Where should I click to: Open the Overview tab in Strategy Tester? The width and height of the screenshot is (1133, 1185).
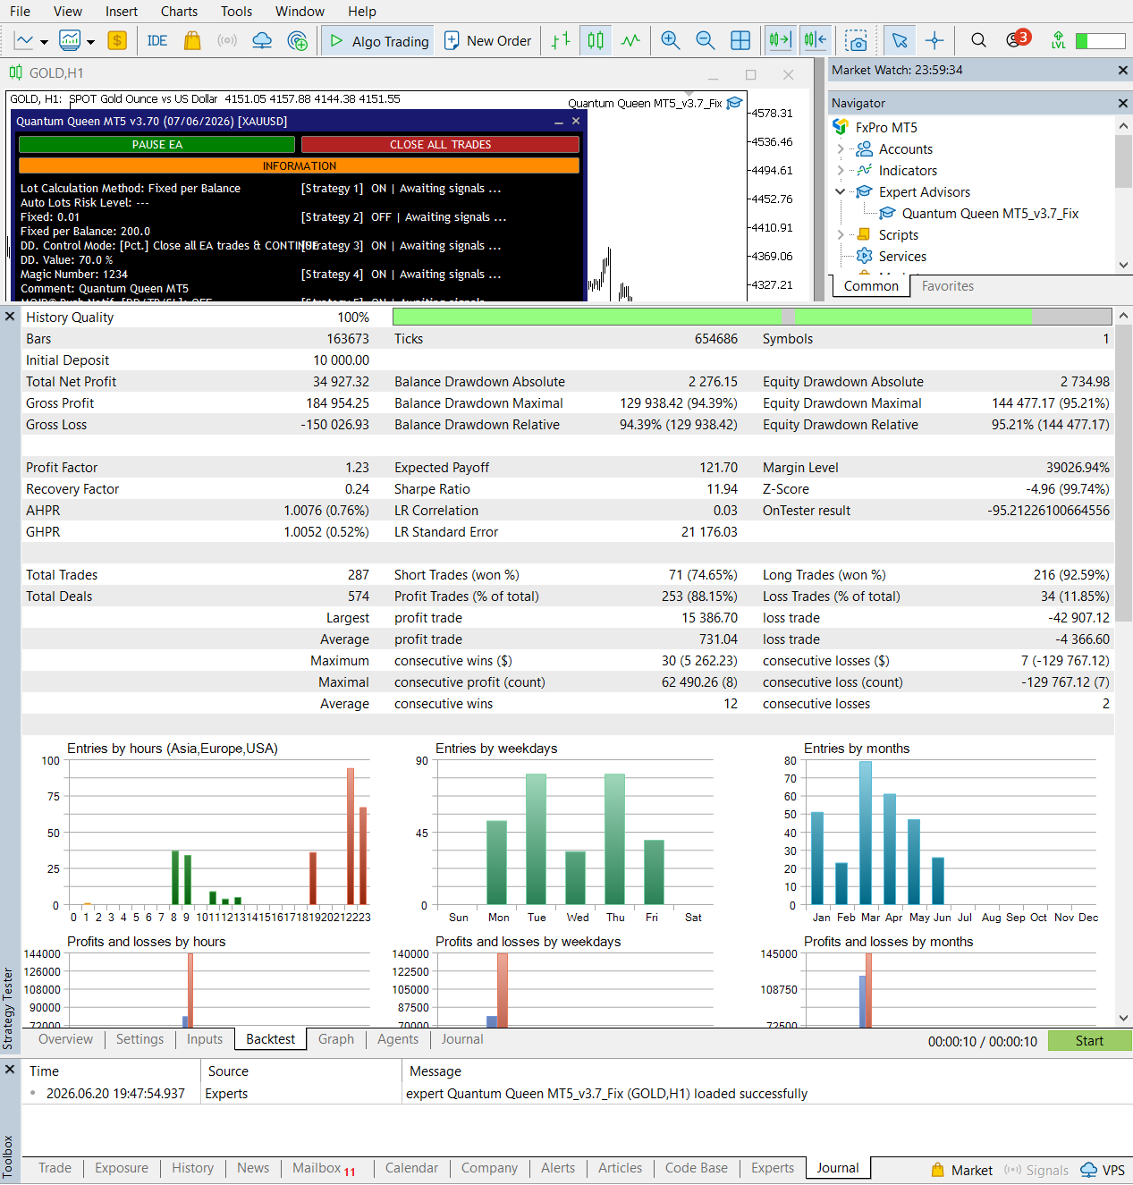65,1039
